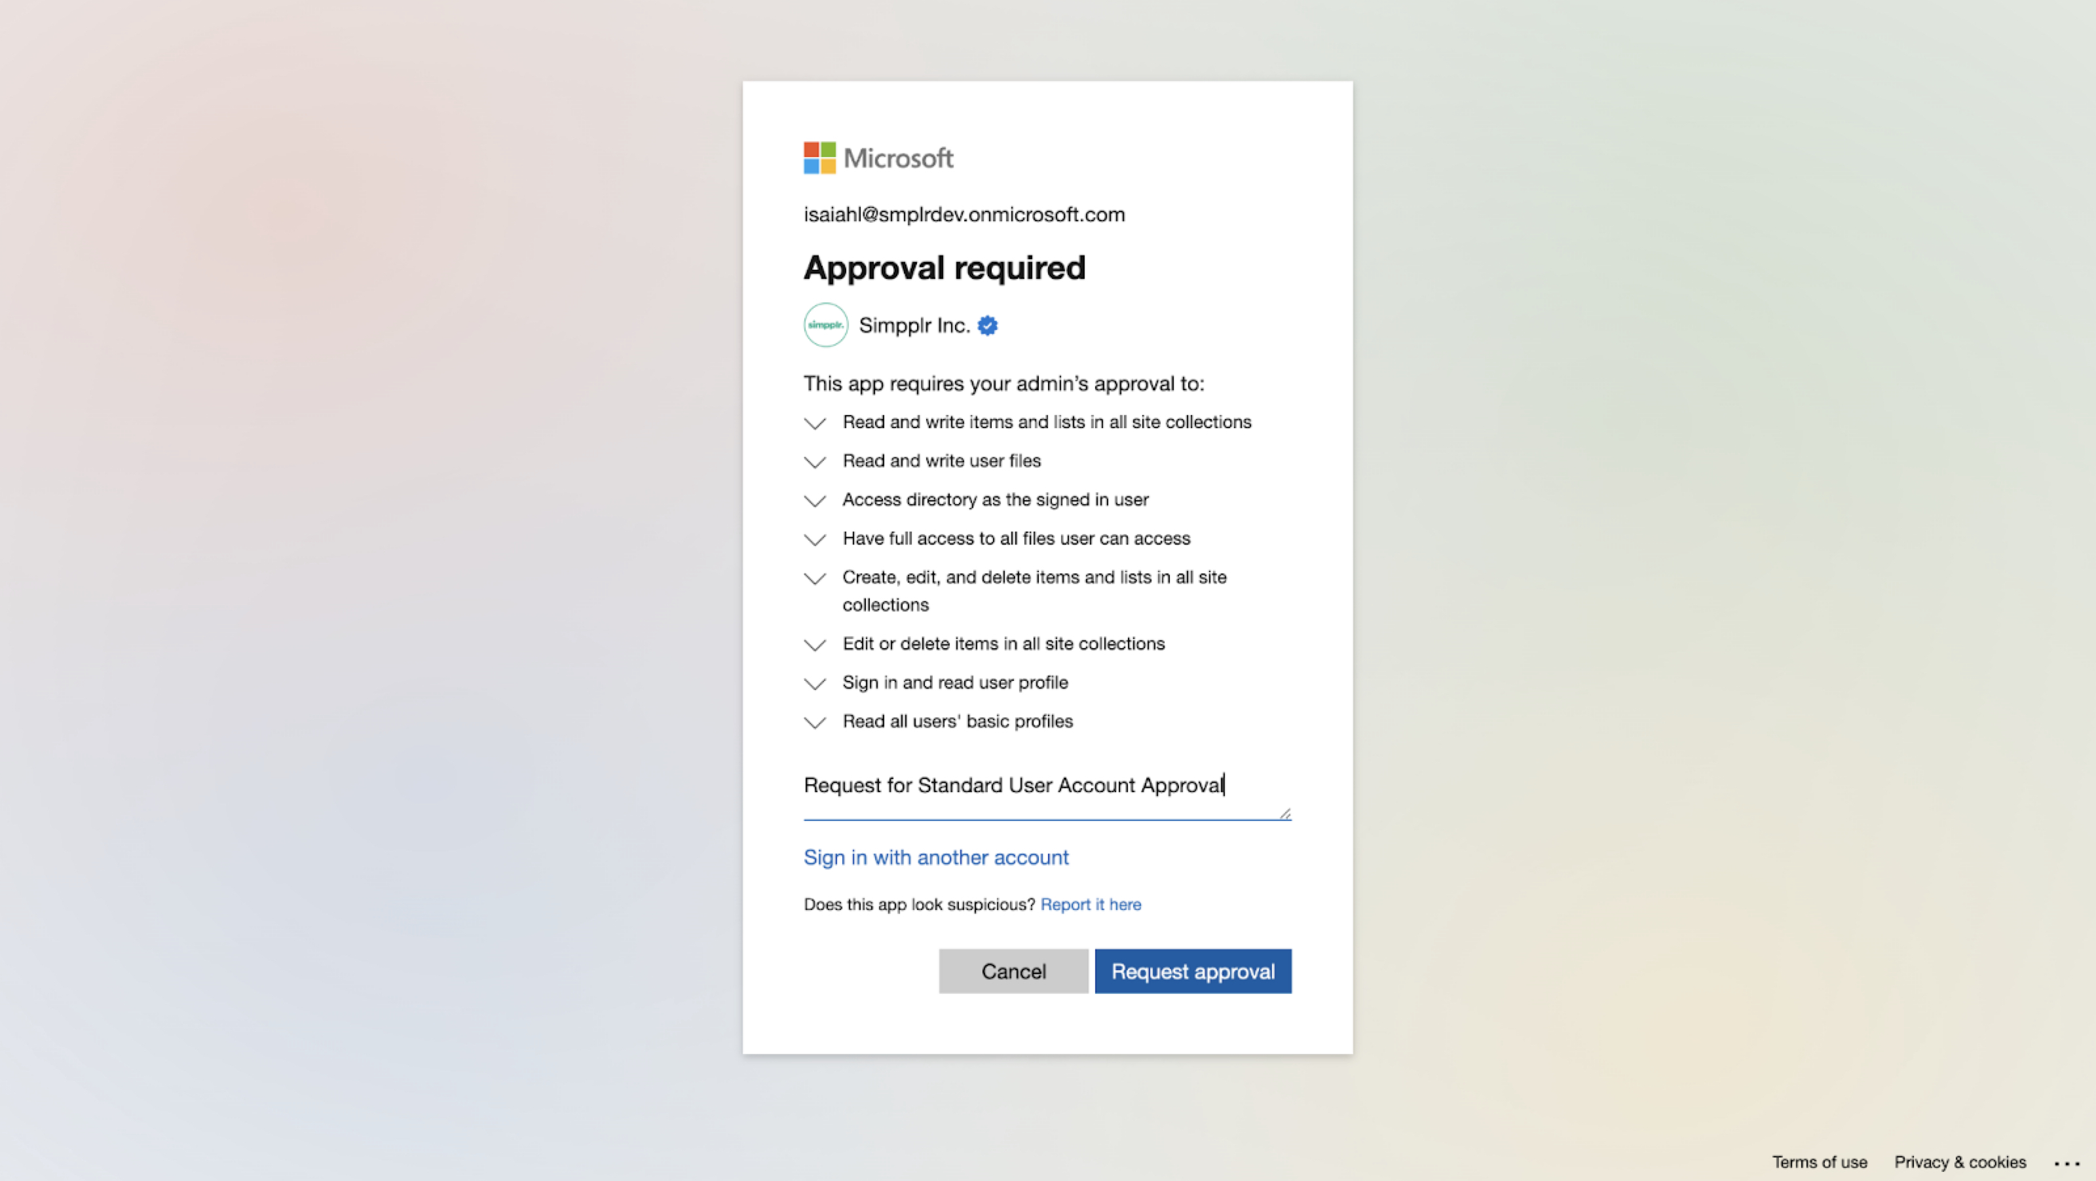The image size is (2096, 1181).
Task: Expand 'Read and write items and lists' permission
Action: pos(814,423)
